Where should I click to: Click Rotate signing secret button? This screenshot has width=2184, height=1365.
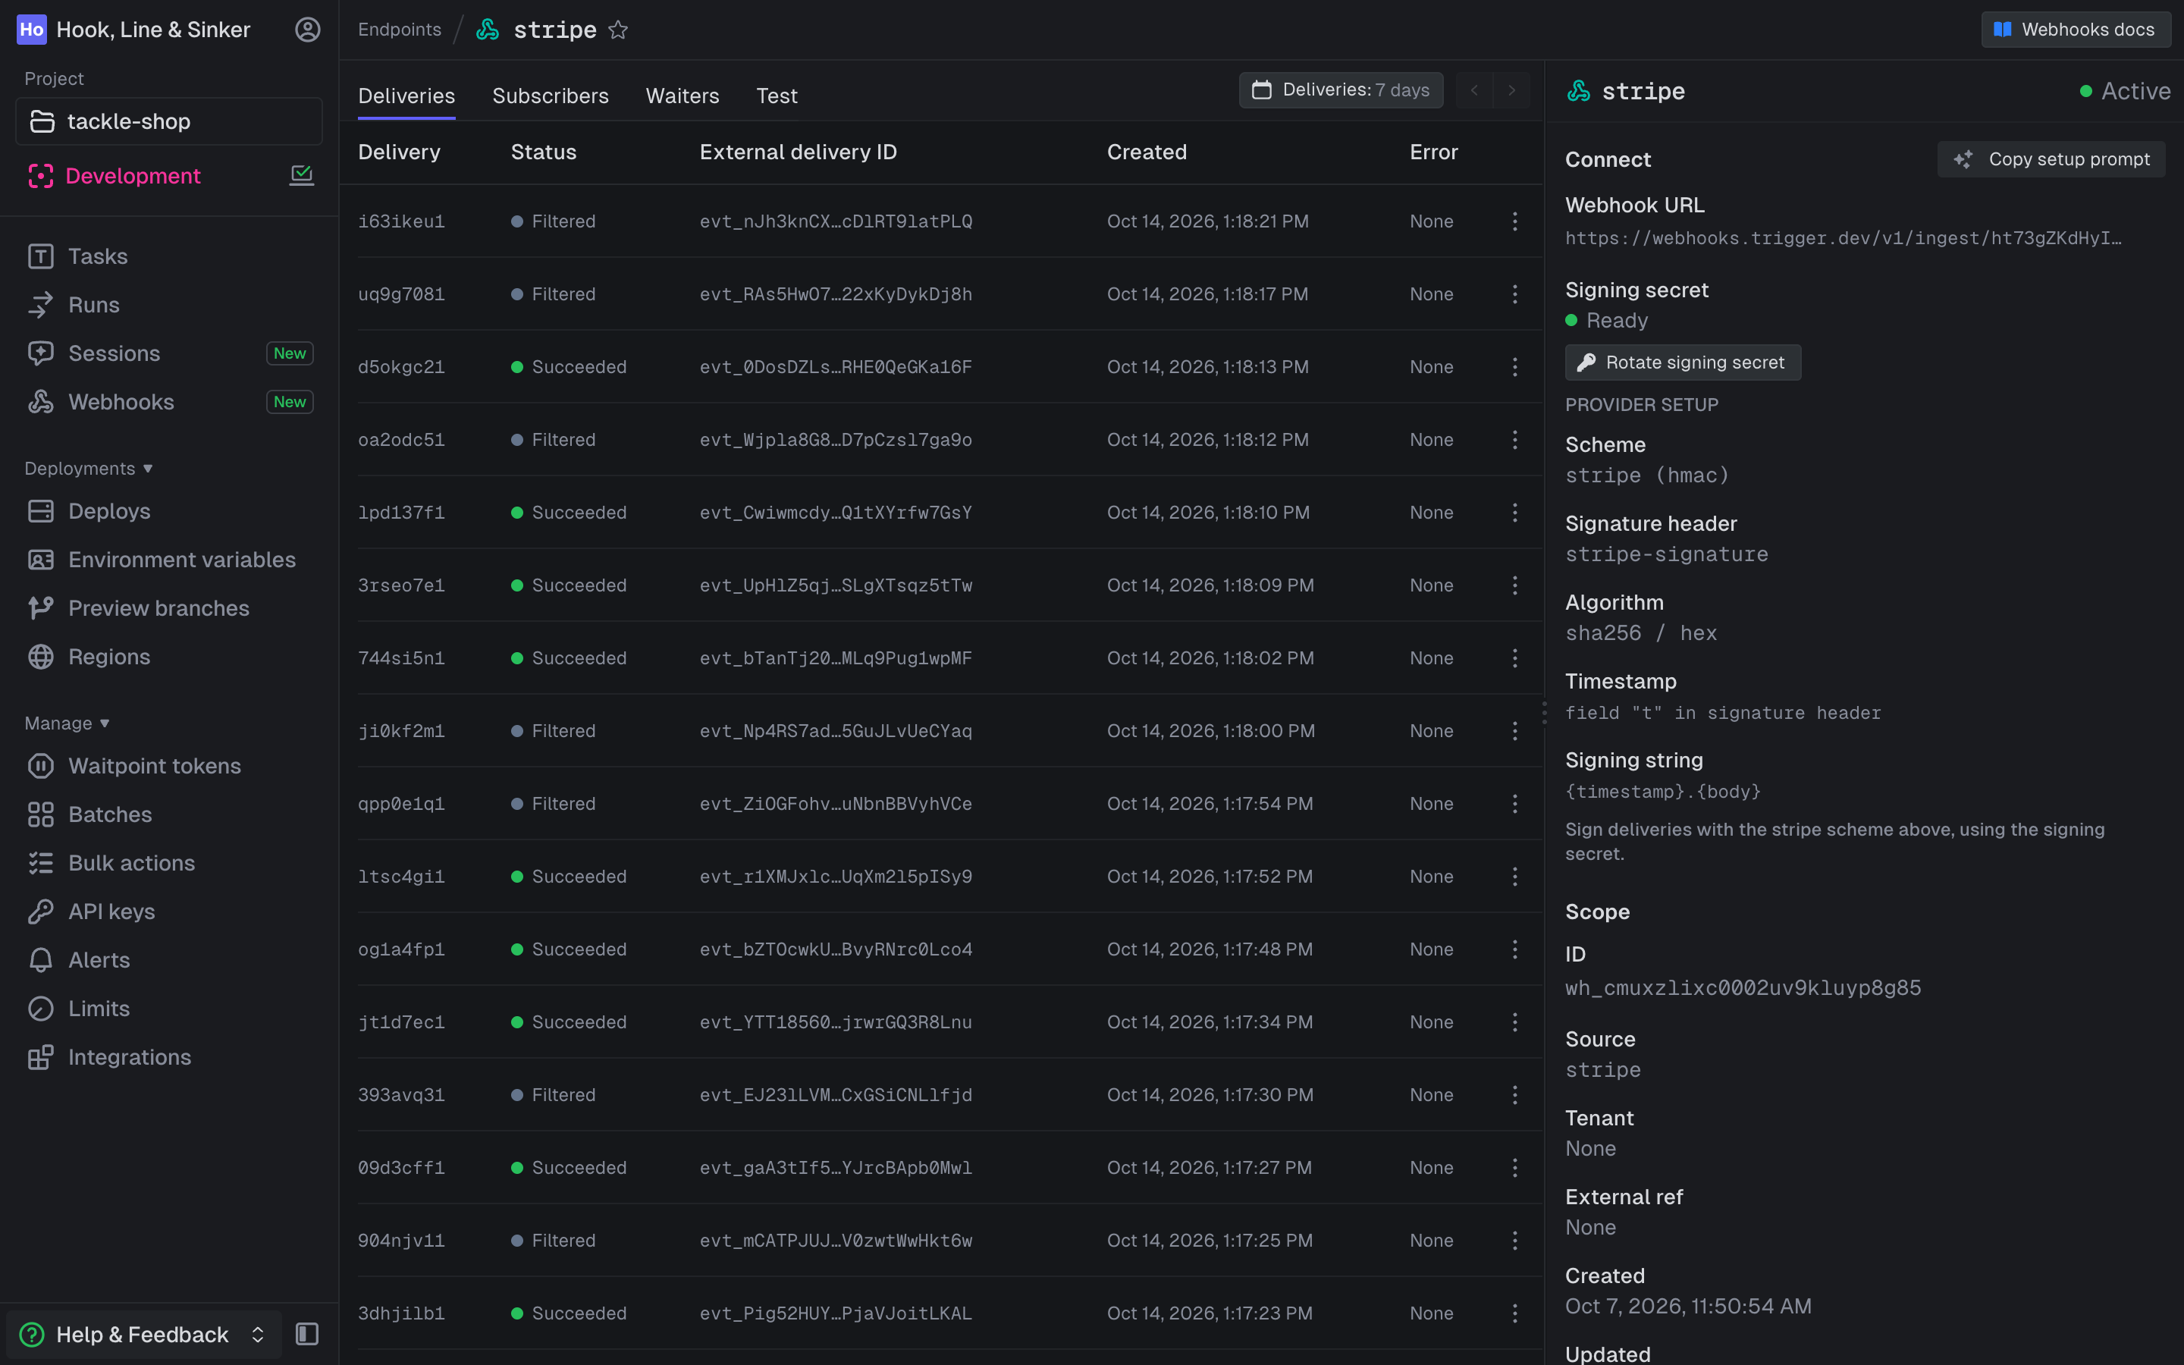pyautogui.click(x=1683, y=363)
